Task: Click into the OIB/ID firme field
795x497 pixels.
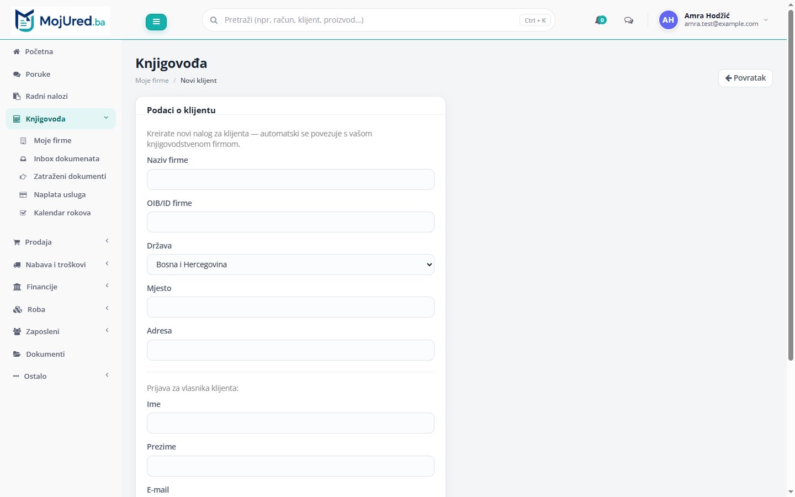Action: 290,222
